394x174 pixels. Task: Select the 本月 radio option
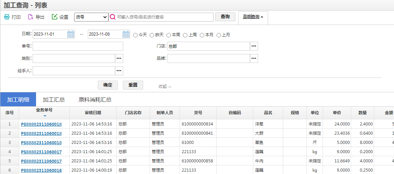(202, 35)
